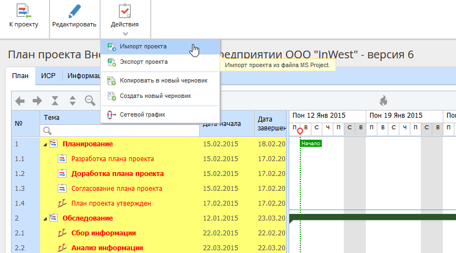Click the critical path flame icon
Screen dimensions: 456x253
pyautogui.click(x=383, y=101)
